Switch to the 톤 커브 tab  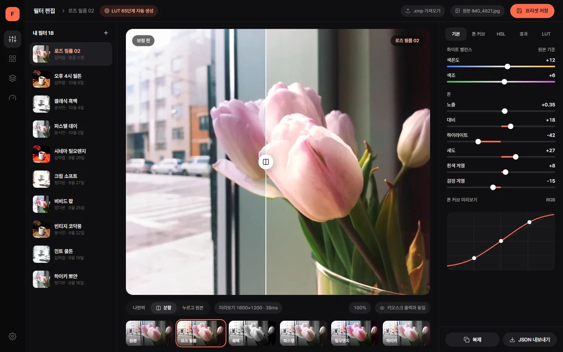pyautogui.click(x=478, y=34)
